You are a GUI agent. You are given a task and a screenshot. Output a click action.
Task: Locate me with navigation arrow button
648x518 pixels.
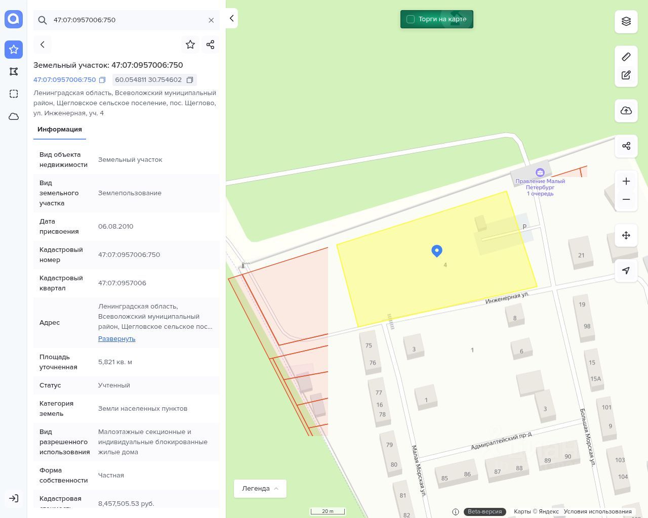pyautogui.click(x=626, y=271)
